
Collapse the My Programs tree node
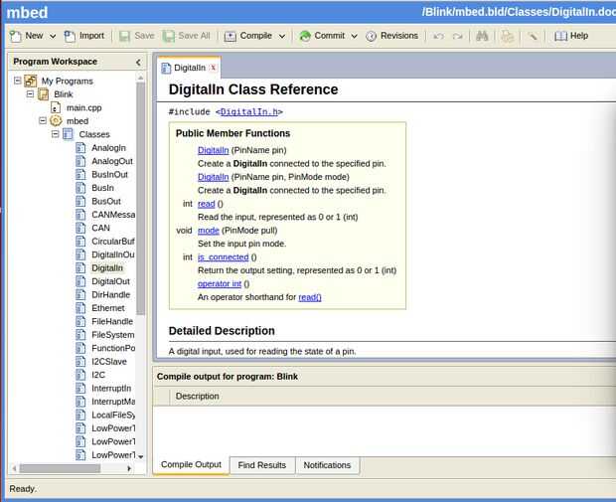pyautogui.click(x=17, y=81)
